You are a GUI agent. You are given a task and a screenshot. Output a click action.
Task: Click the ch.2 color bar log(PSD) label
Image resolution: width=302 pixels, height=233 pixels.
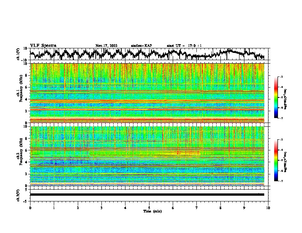(x=285, y=162)
